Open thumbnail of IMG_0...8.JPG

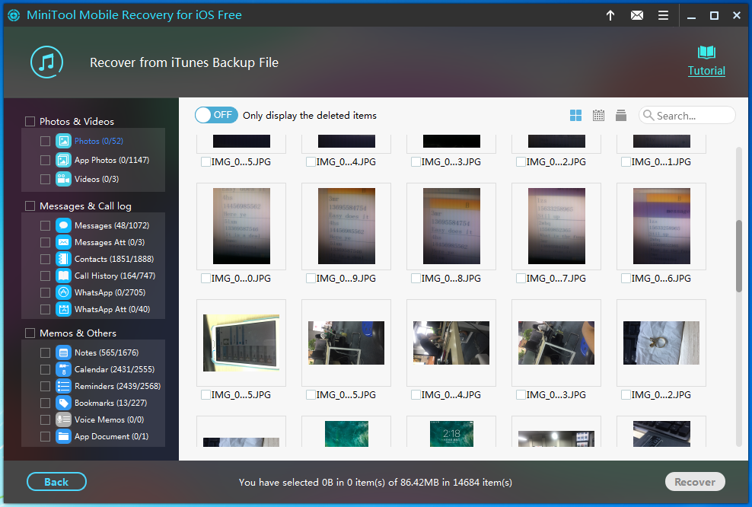[451, 226]
